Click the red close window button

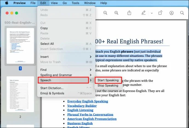click(7, 13)
